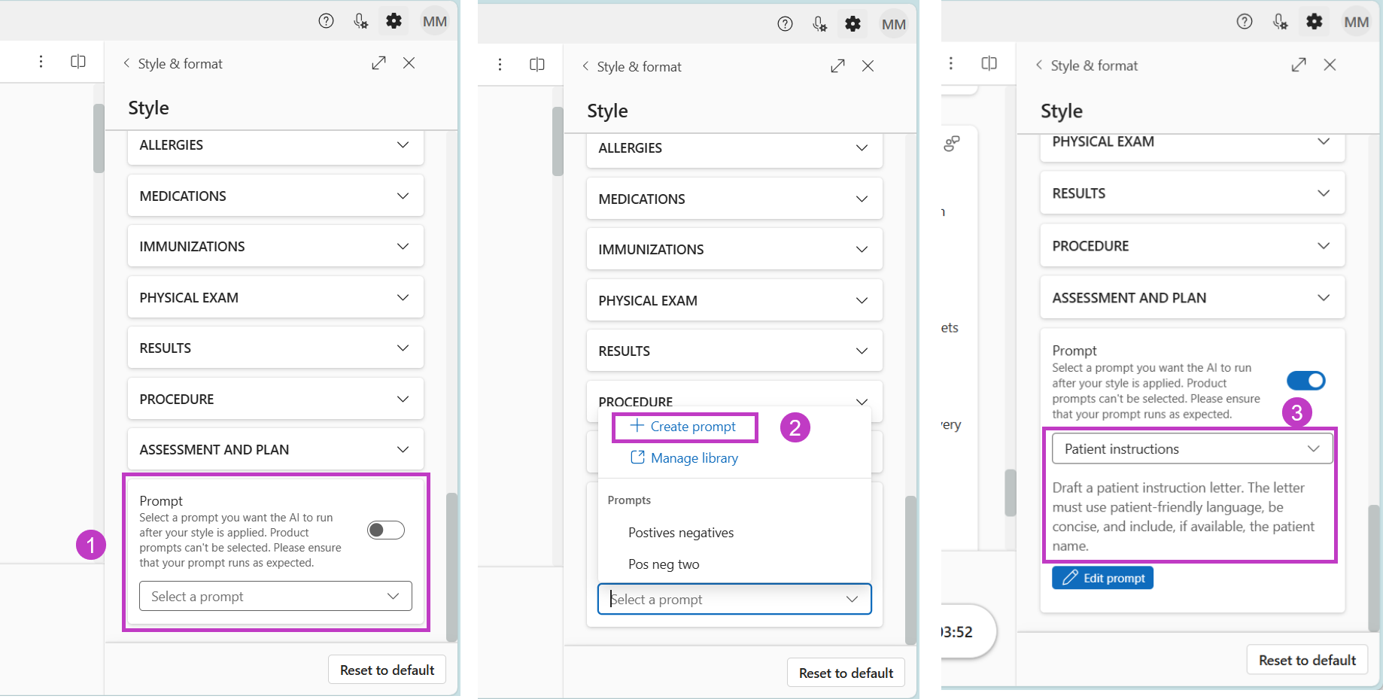Image resolution: width=1392 pixels, height=699 pixels.
Task: Click the Edit prompt pencil icon
Action: coord(1102,577)
